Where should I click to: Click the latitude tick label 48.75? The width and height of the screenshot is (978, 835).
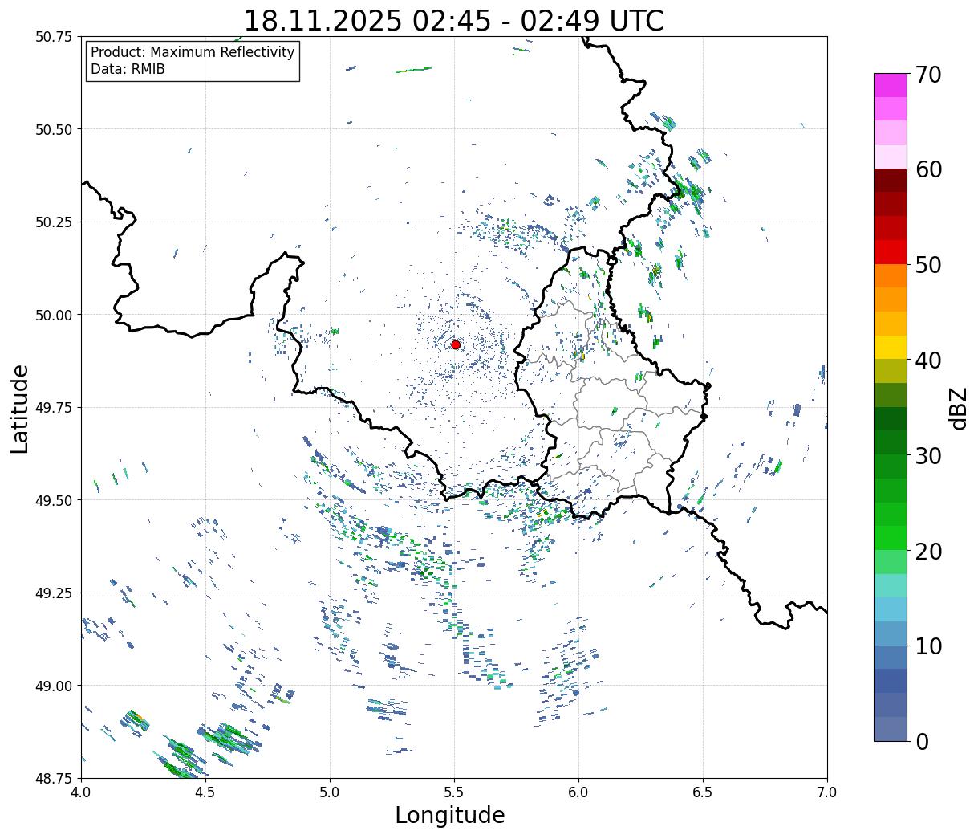[53, 779]
